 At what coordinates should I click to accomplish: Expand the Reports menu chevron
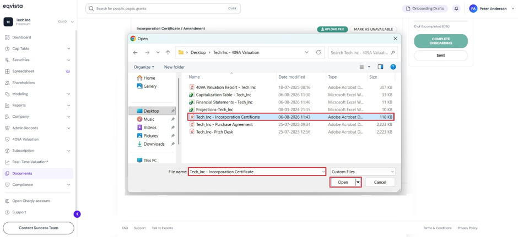(x=69, y=106)
